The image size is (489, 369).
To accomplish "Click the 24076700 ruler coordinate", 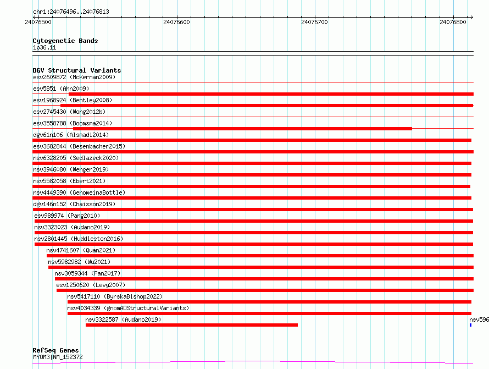I will tap(314, 22).
